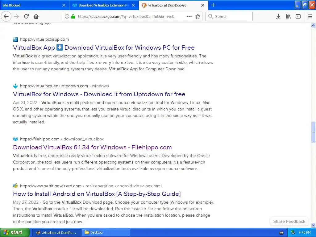Click the browser Search box
The width and height of the screenshot is (316, 237).
click(229, 16)
